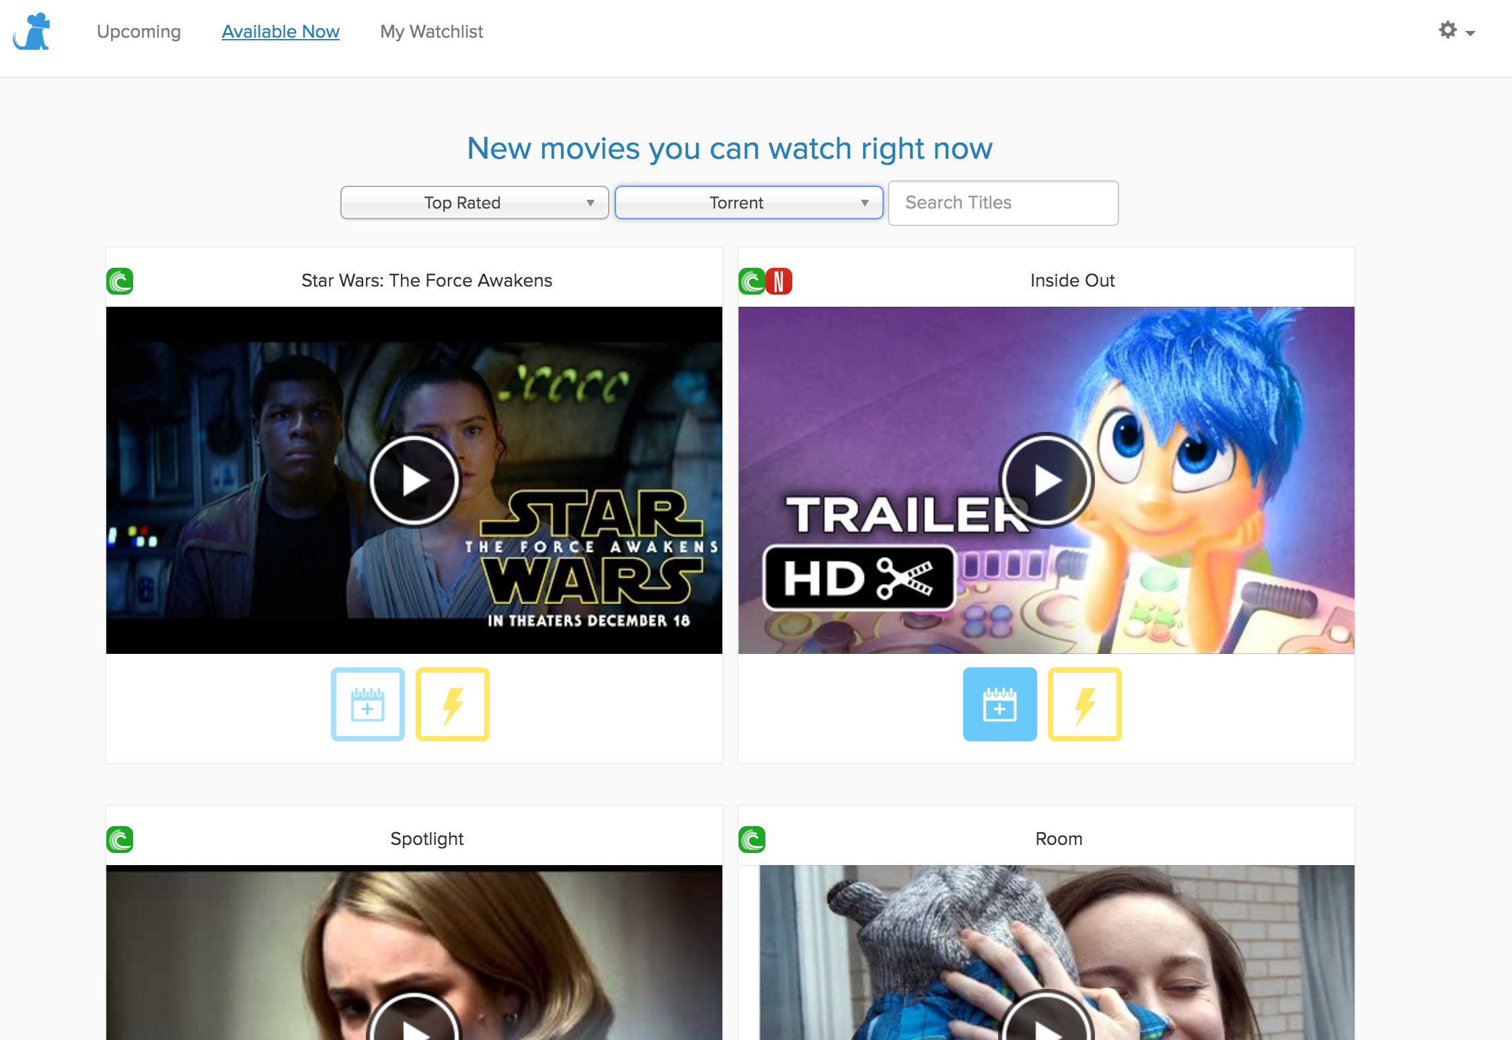Open the settings gear menu
The image size is (1512, 1040).
[1456, 31]
